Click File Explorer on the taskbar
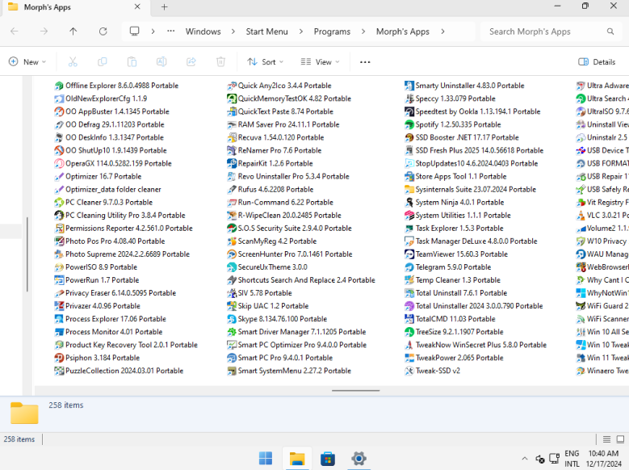 [x=297, y=459]
